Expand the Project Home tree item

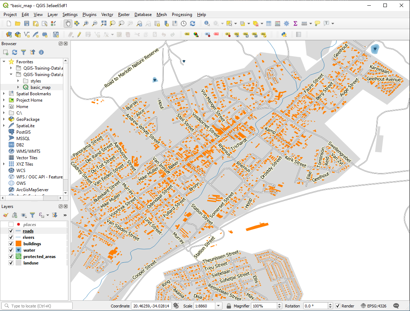[4, 100]
